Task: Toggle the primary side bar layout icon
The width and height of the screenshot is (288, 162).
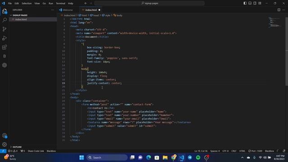Action: click(245, 3)
